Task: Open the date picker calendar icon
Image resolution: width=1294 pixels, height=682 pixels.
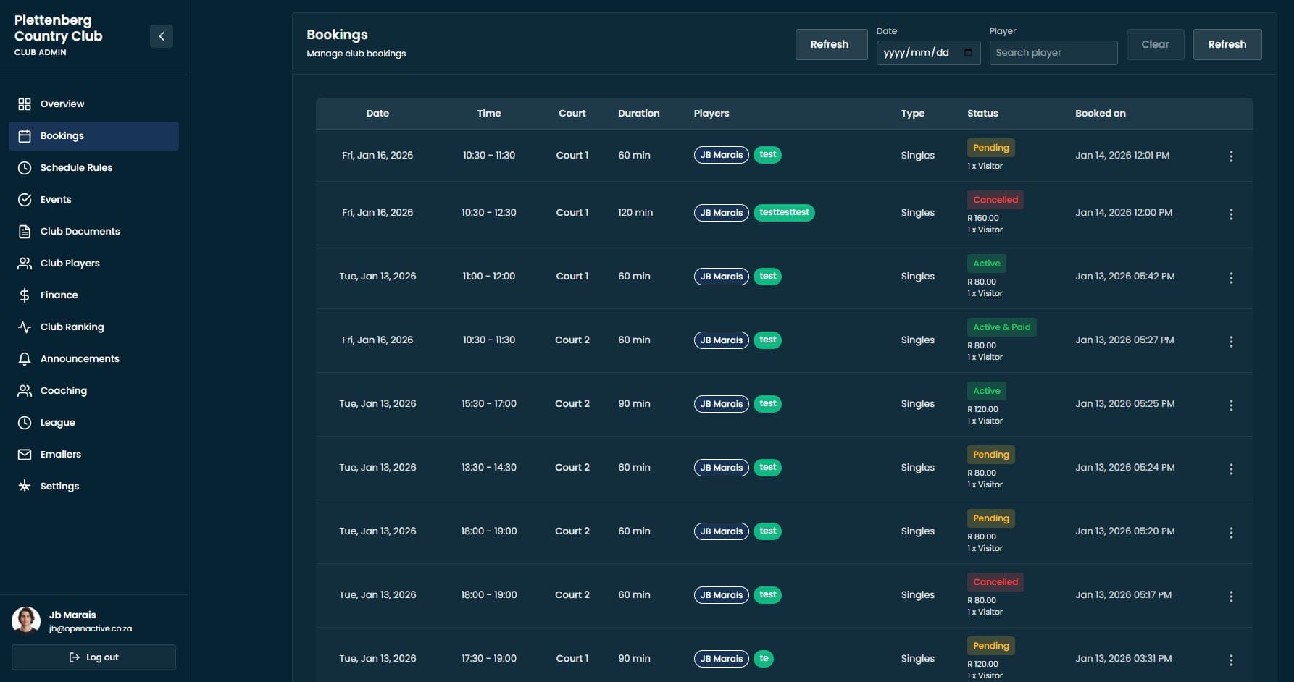Action: (x=968, y=53)
